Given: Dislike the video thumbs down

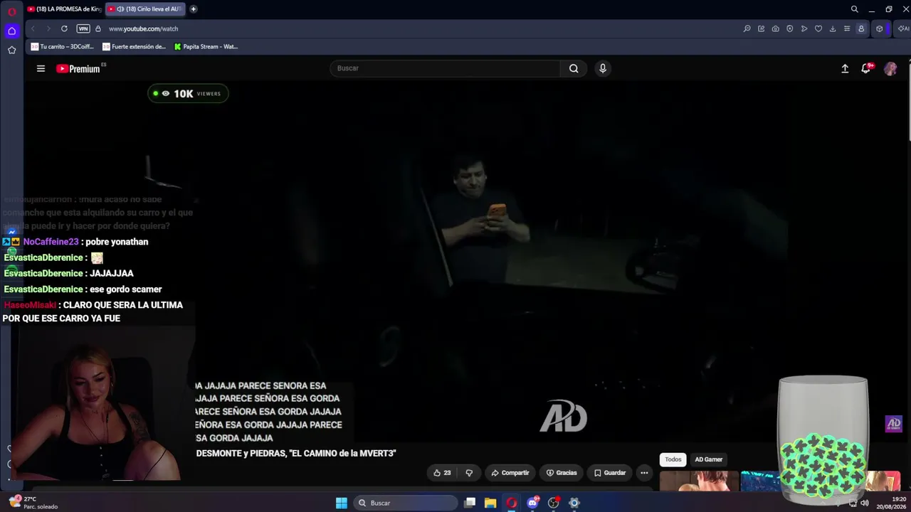Looking at the screenshot, I should click(x=469, y=473).
